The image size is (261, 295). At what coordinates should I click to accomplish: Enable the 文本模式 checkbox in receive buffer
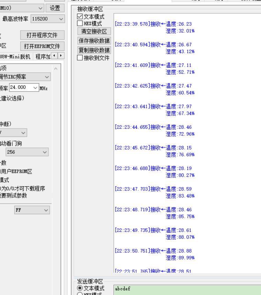80,17
